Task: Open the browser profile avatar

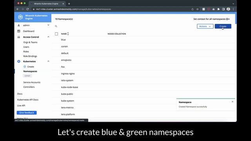Action: (228, 9)
